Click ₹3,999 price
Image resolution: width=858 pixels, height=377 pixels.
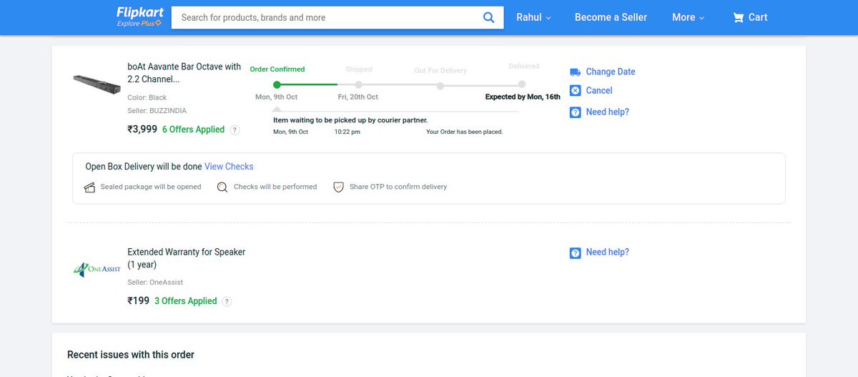point(142,129)
